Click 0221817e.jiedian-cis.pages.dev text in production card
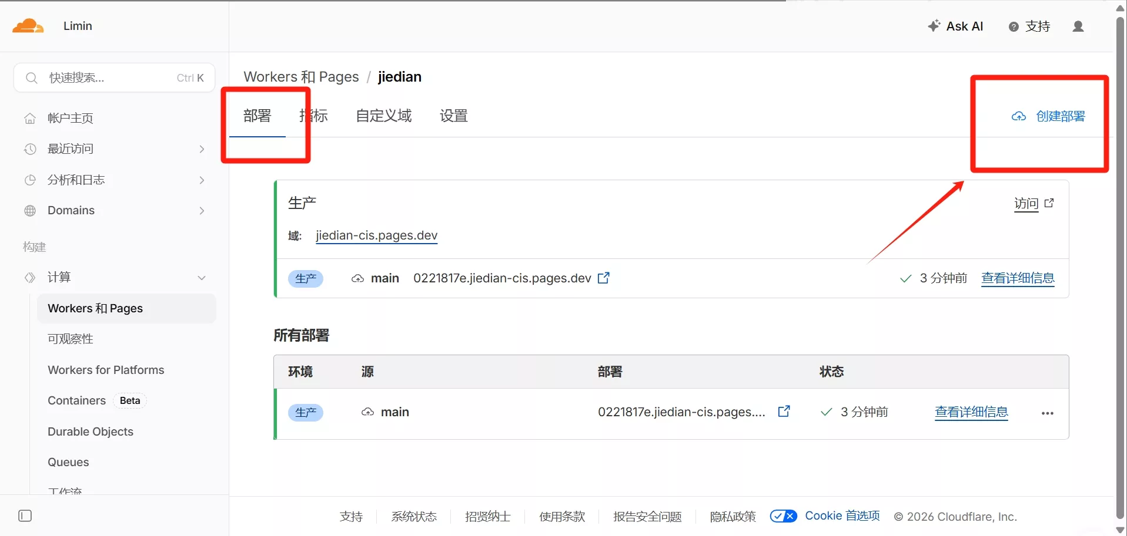This screenshot has height=536, width=1127. pyautogui.click(x=502, y=278)
